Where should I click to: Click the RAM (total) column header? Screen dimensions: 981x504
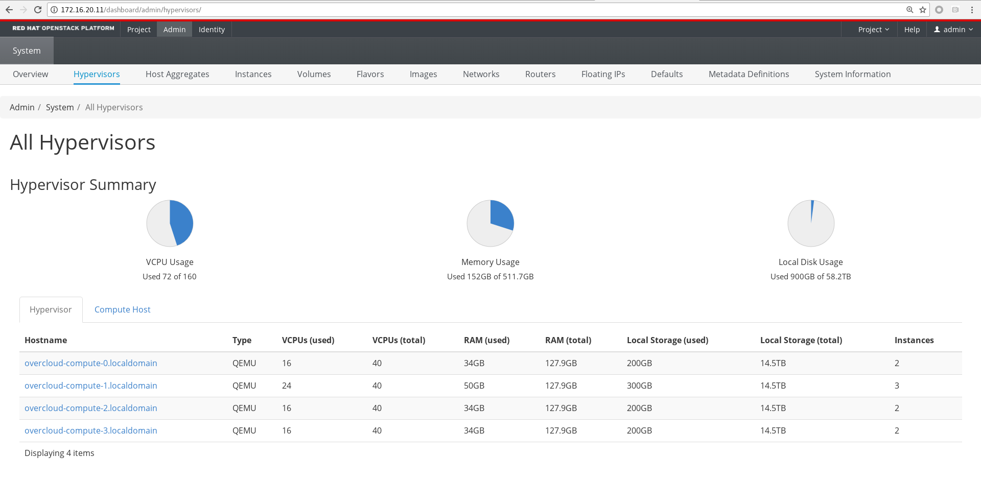tap(568, 340)
